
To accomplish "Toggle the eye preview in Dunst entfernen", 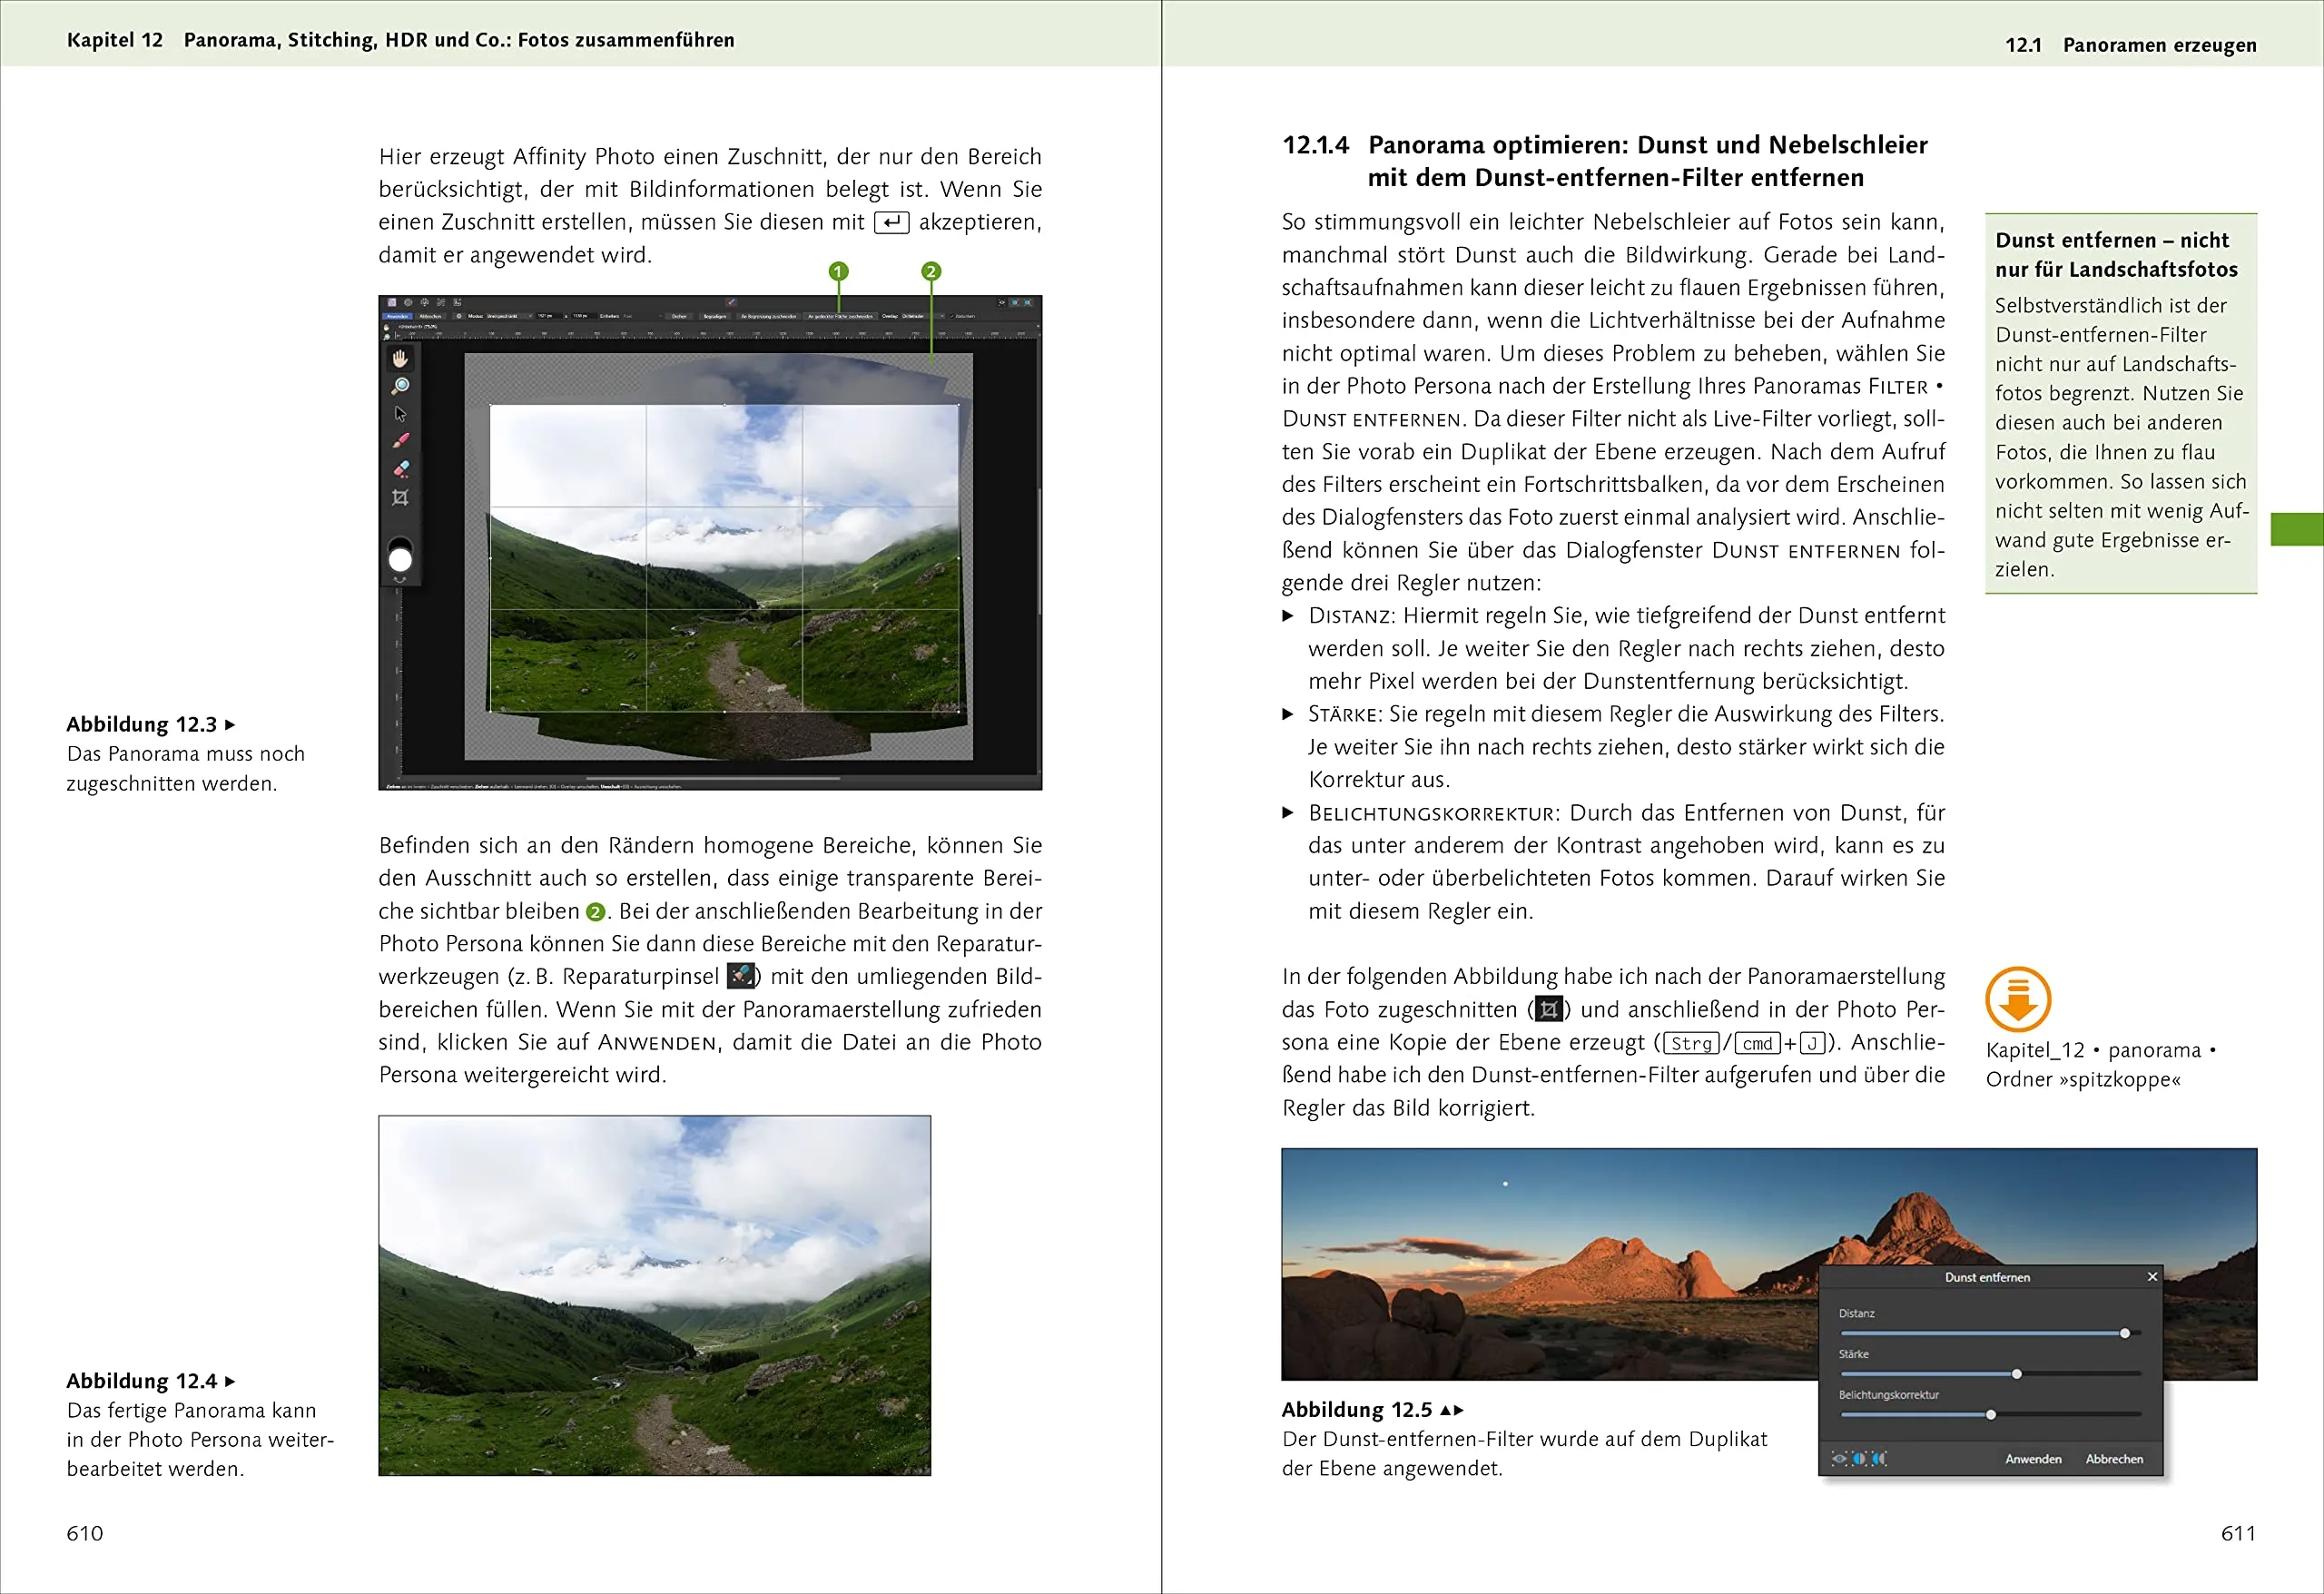I will point(1839,1458).
